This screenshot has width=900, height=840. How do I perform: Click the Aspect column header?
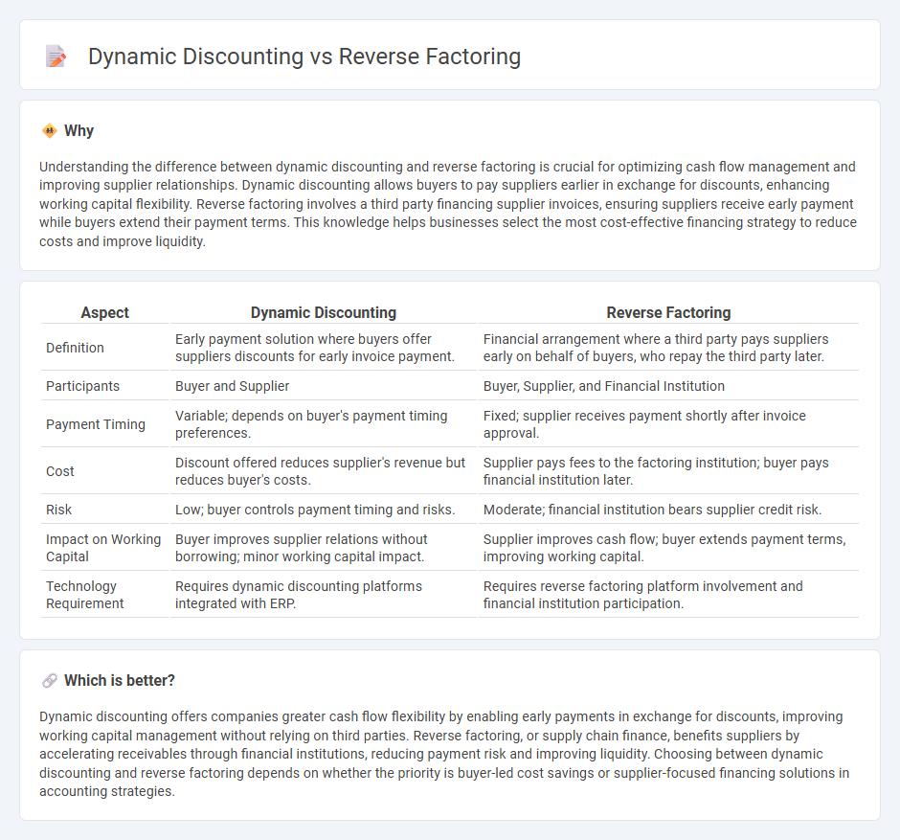(x=104, y=312)
